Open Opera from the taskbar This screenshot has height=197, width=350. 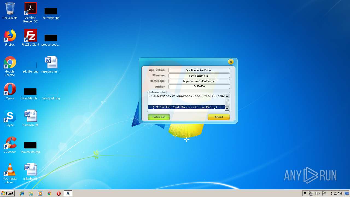[x=59, y=193]
